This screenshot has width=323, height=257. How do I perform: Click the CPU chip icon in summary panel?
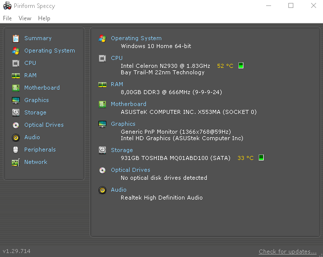coord(102,58)
